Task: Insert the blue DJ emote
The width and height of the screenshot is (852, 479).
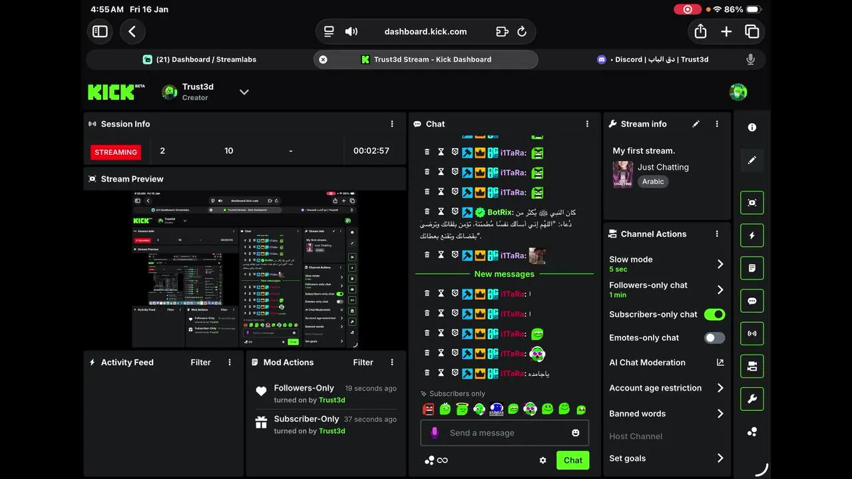Action: (496, 408)
